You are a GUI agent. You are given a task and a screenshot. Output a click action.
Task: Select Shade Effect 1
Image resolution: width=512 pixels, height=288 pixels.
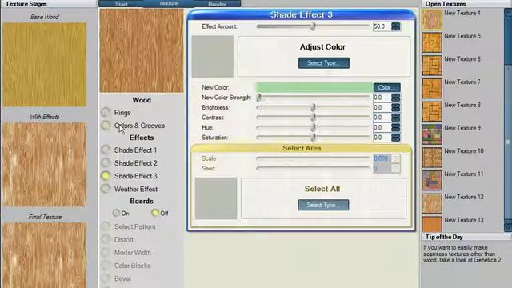pos(106,150)
